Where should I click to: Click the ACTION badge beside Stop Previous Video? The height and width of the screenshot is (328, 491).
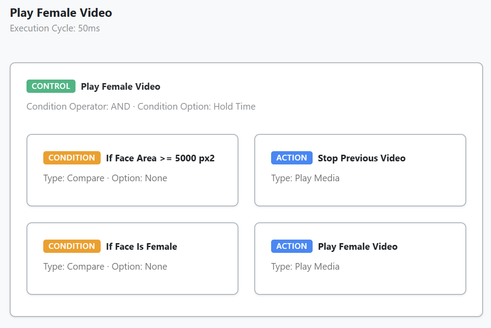coord(291,158)
